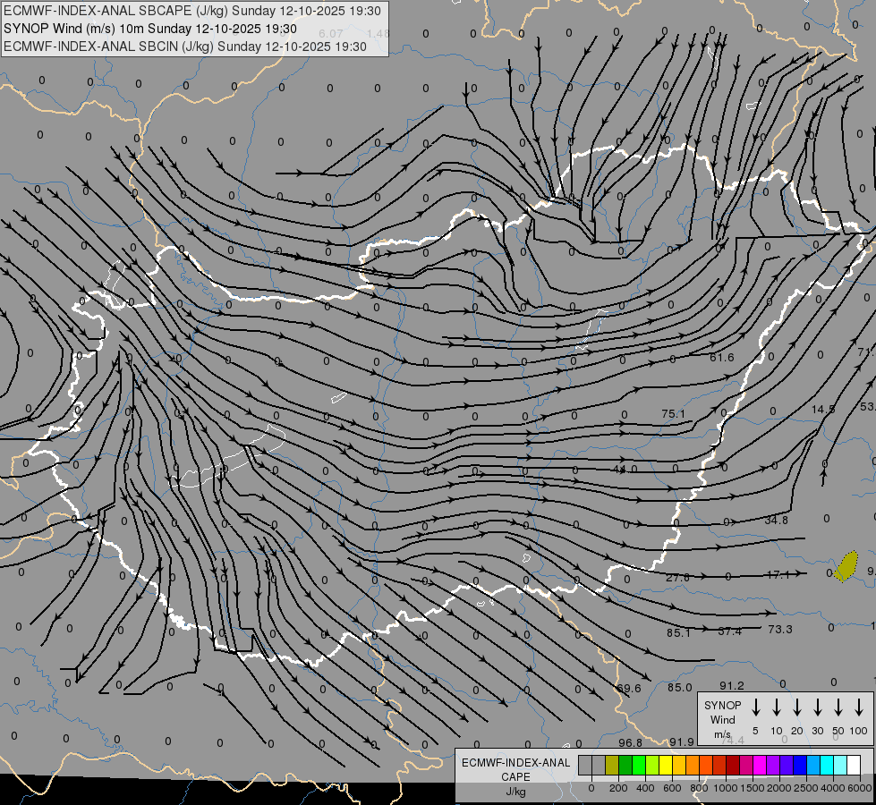Click the ECMWF-INDEX-ANAL CAPE legend label
This screenshot has height=805, width=876.
[515, 769]
